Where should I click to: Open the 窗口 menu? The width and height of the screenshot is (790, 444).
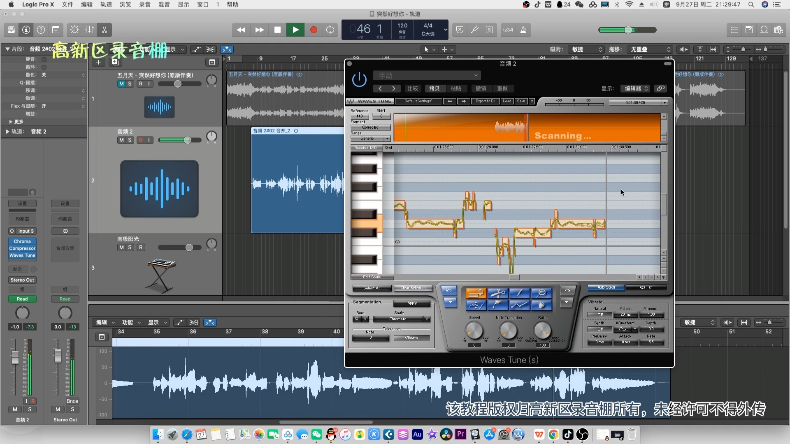(203, 5)
